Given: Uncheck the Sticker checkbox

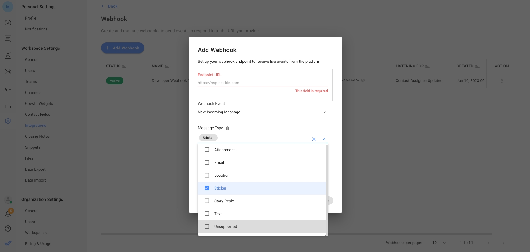Looking at the screenshot, I should tap(207, 188).
